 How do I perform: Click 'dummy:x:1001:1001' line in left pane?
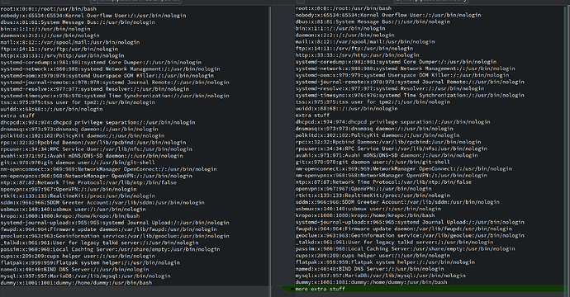pos(76,283)
